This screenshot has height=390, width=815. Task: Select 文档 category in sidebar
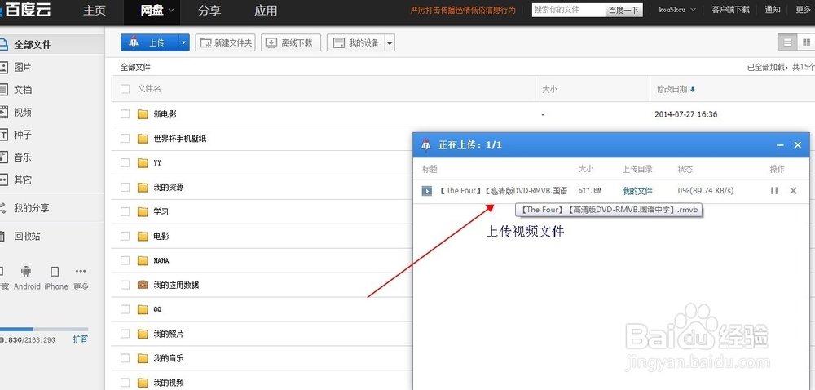[22, 90]
